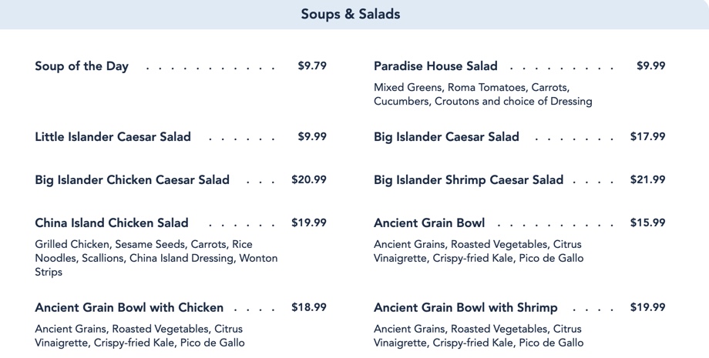Select the Soup of the Day item

pyautogui.click(x=82, y=66)
